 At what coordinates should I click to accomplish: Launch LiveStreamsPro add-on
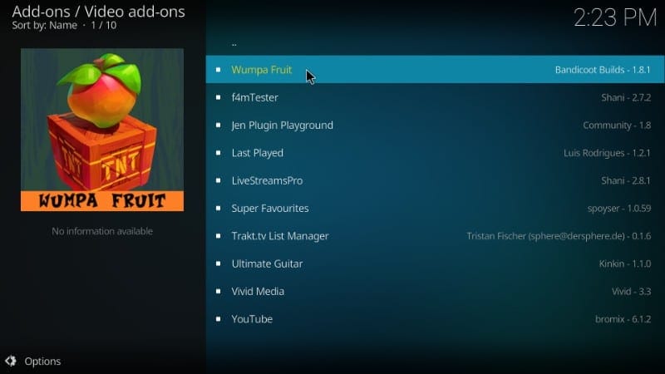(435, 180)
